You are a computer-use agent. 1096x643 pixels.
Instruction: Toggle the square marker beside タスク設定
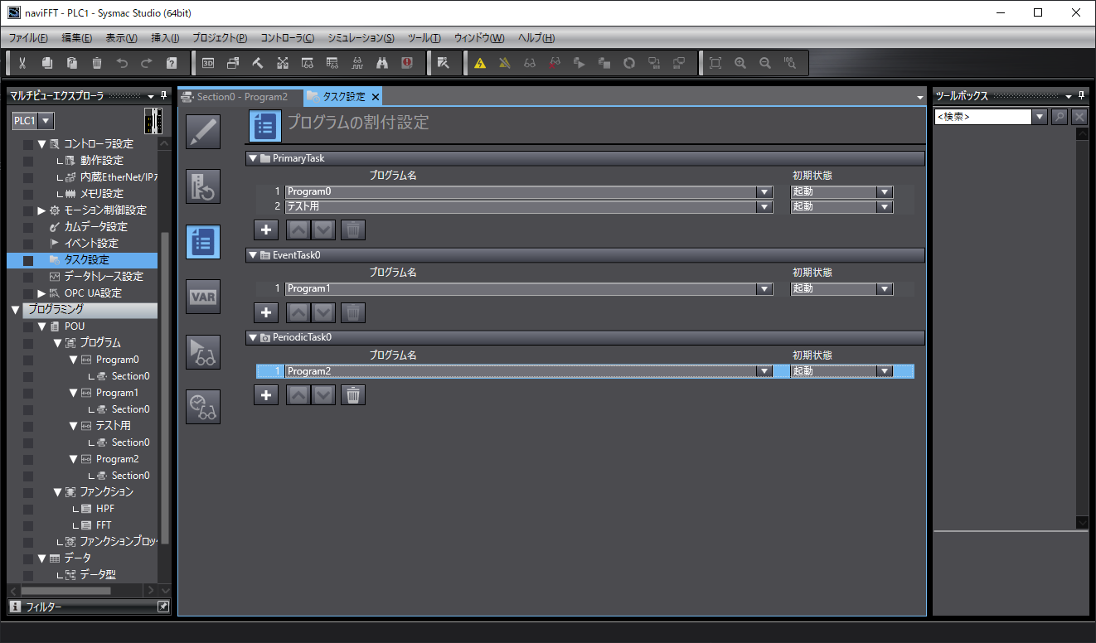(x=28, y=260)
